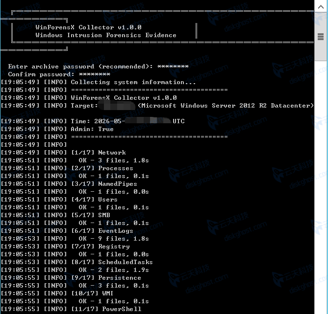This screenshot has height=314, width=328.
Task: Click 'OK - 1 files, 0.0s' under NamedPipes
Action: pos(114,192)
